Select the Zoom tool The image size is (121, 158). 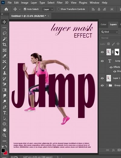tap(4, 135)
